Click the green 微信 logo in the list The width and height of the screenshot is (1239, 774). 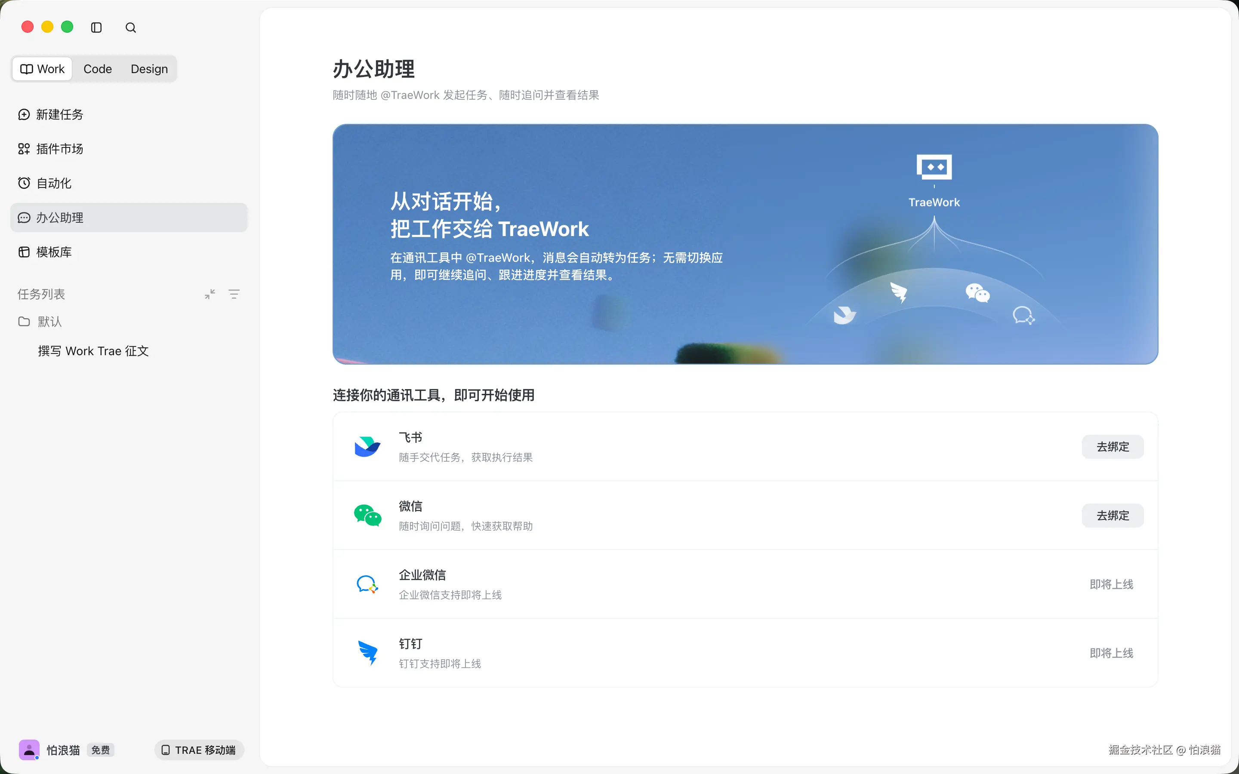367,516
